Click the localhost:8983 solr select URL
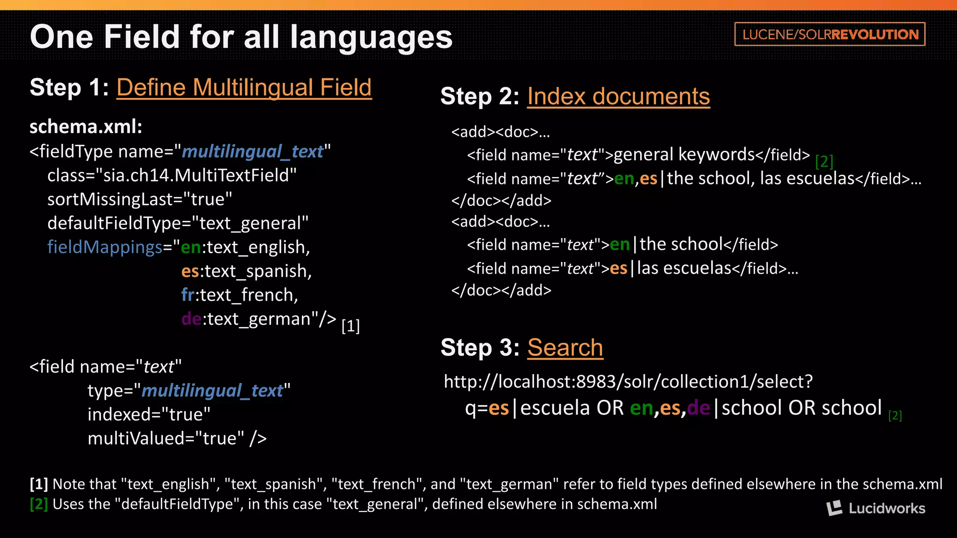 pos(628,382)
